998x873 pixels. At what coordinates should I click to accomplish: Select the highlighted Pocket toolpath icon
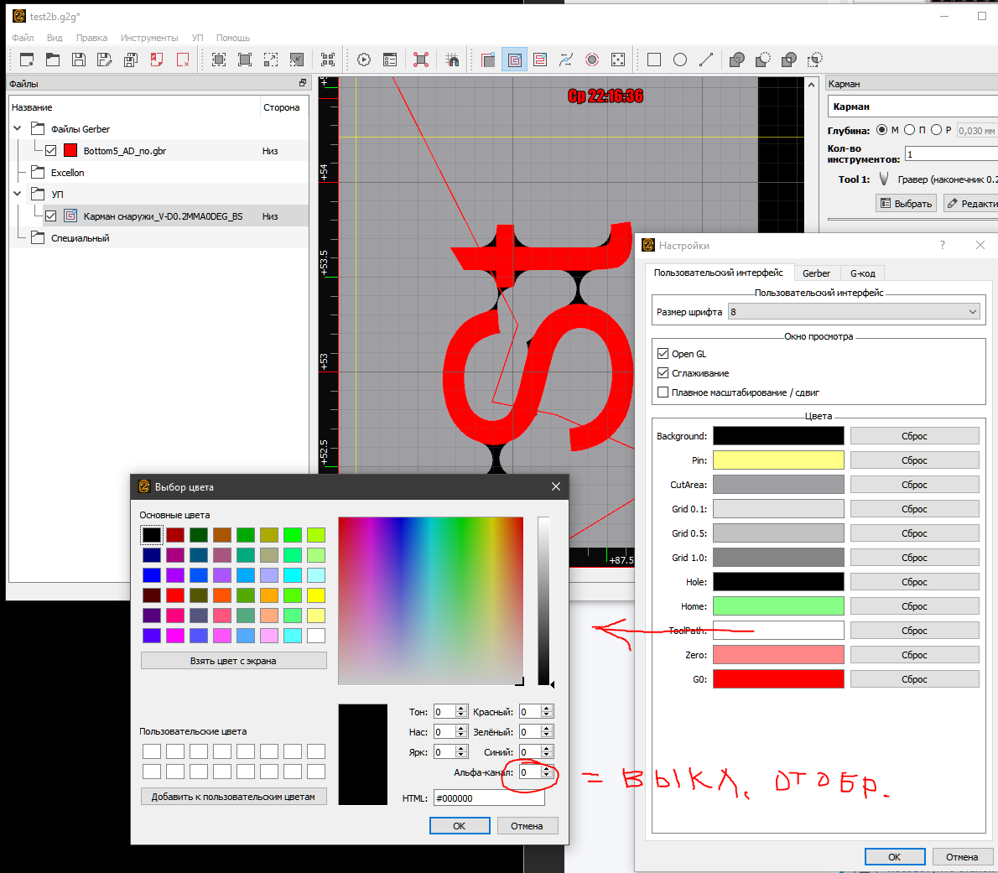(514, 60)
